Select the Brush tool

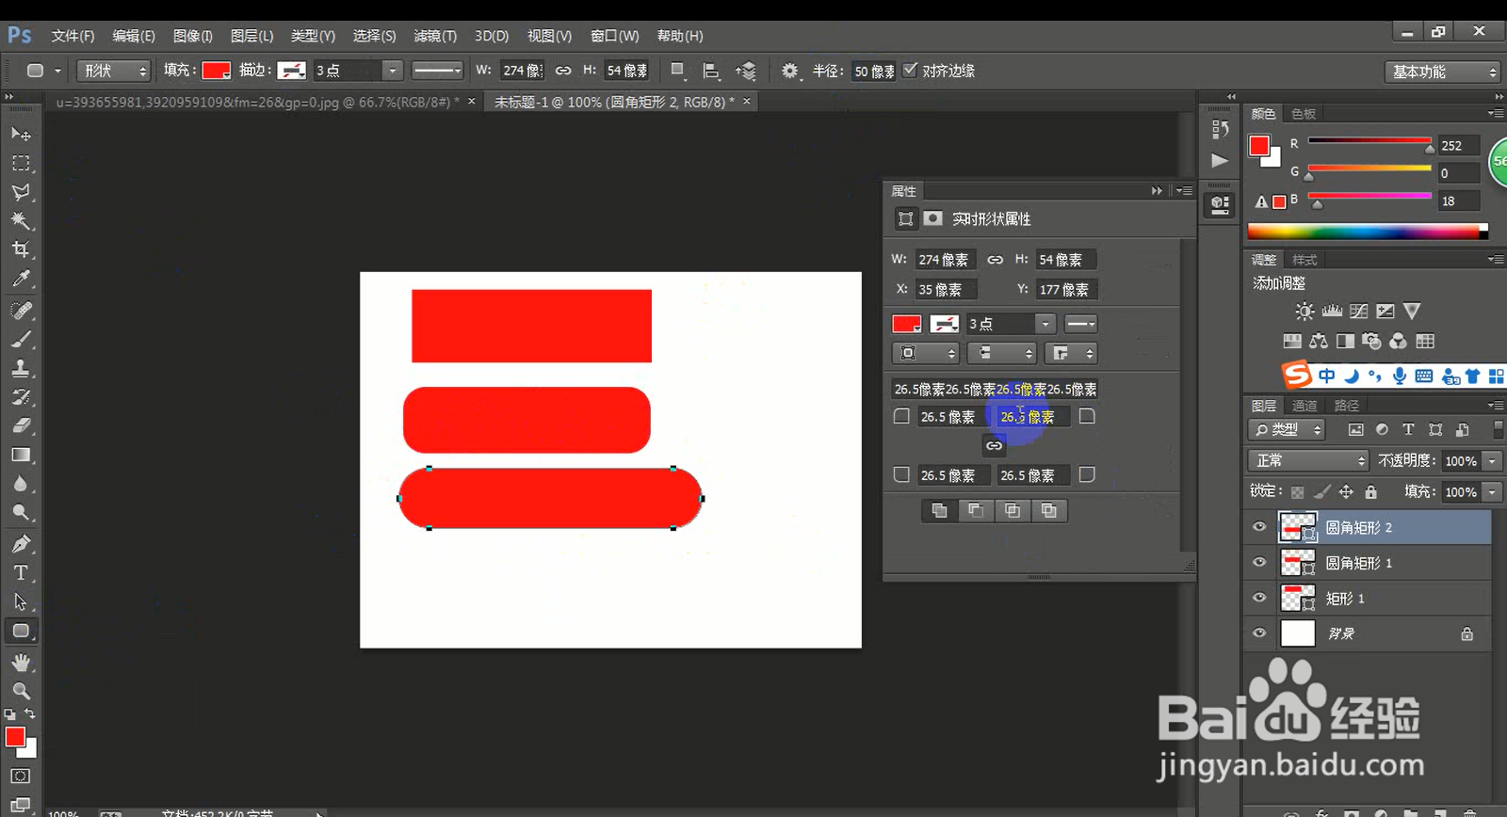21,339
